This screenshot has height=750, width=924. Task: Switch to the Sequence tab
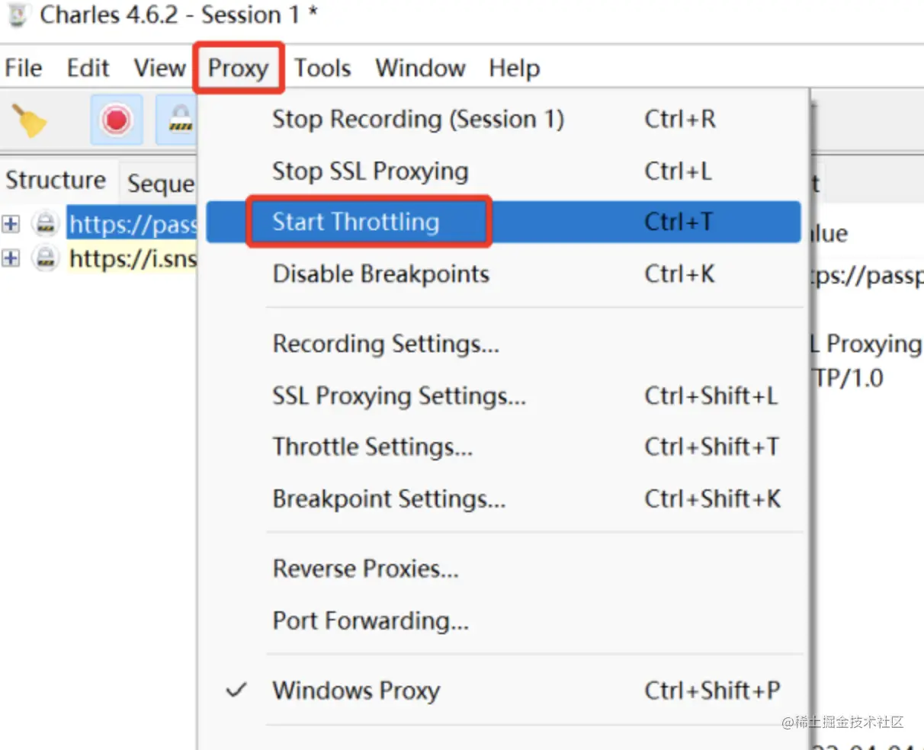[159, 183]
